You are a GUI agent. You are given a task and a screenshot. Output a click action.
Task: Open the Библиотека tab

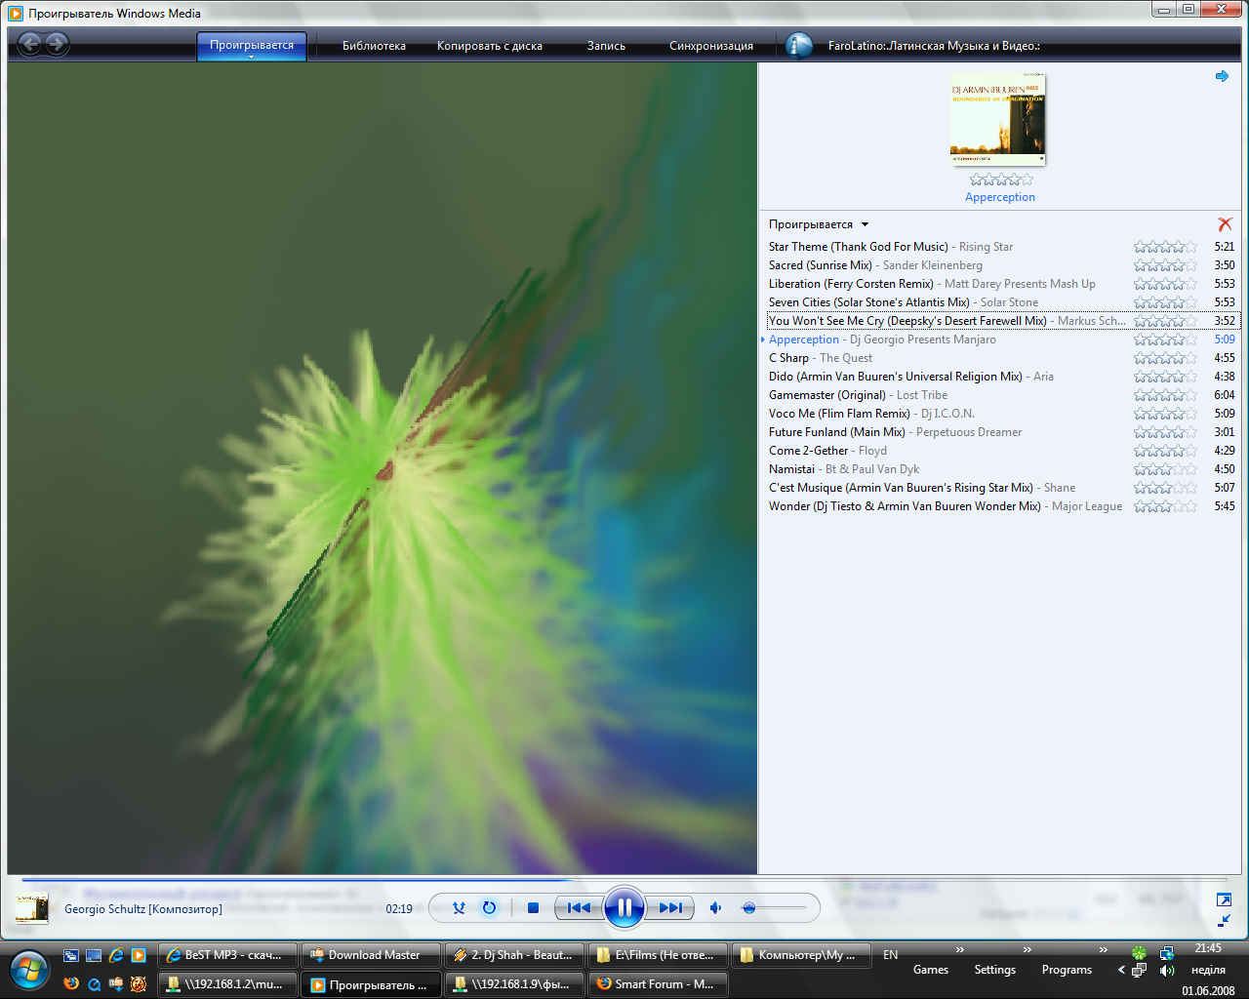tap(374, 46)
